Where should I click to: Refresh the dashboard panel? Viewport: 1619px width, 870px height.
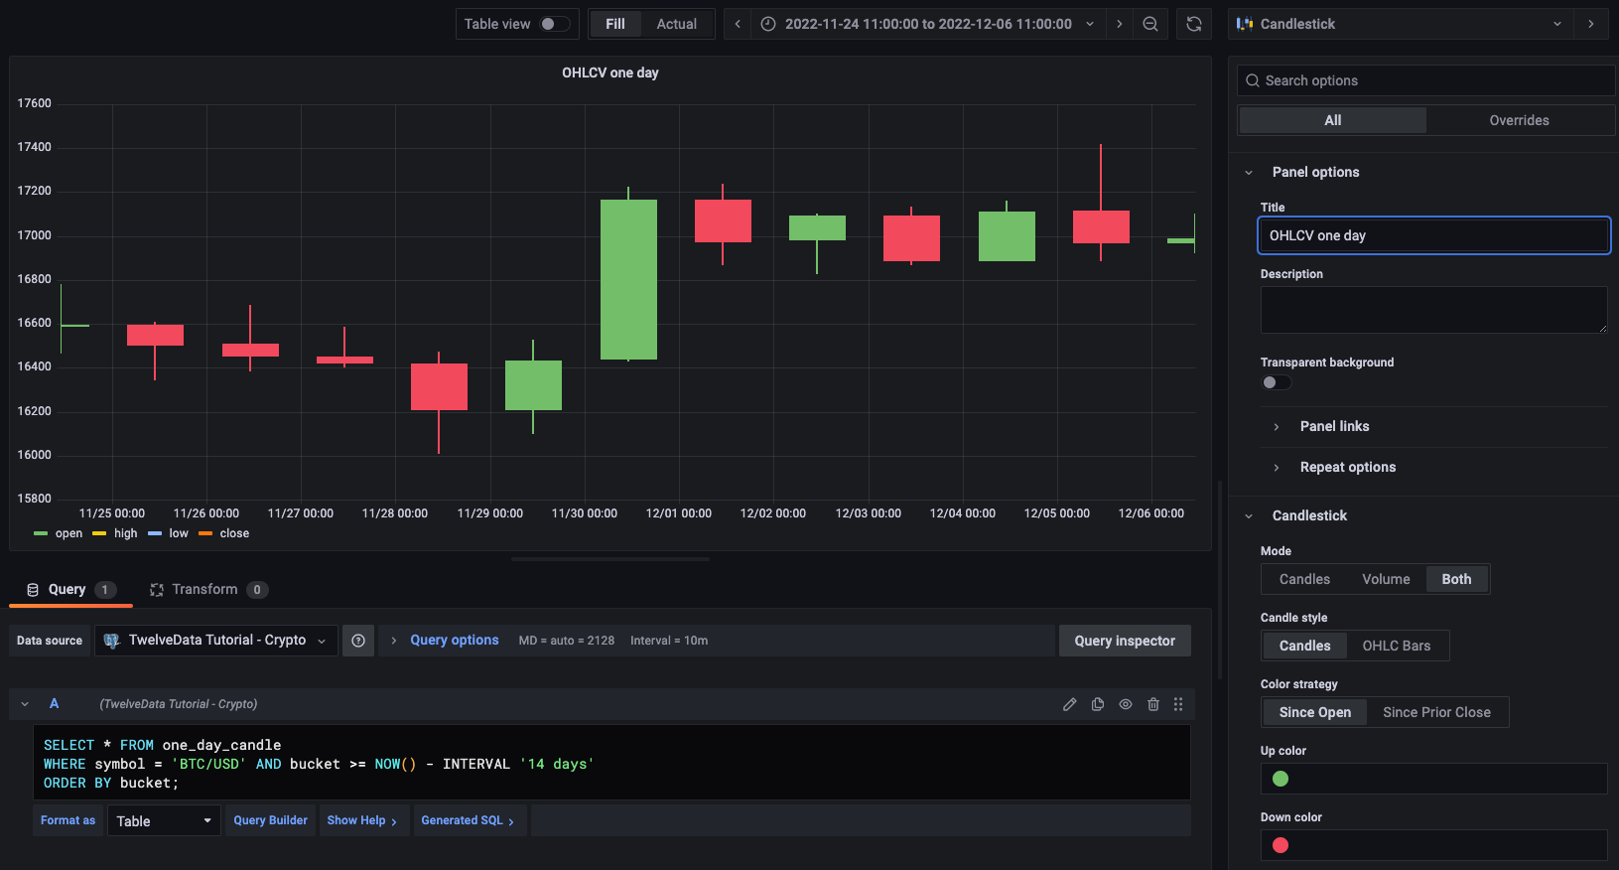tap(1194, 24)
